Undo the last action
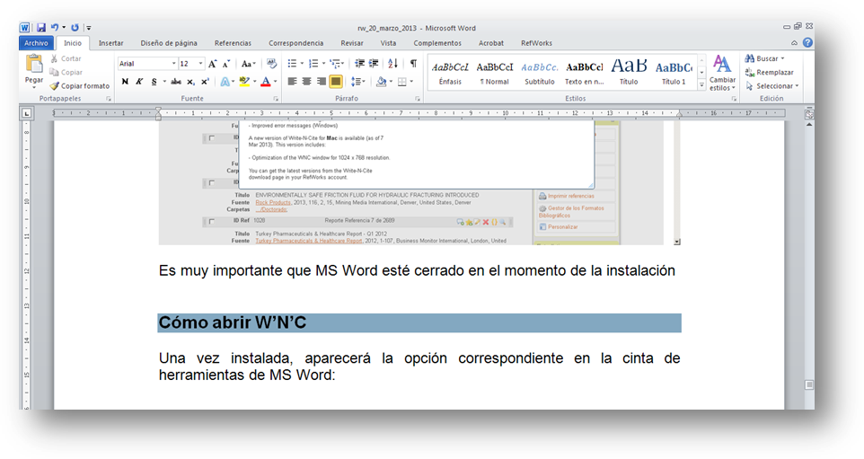Screen dimensions: 864x459 tap(55, 28)
